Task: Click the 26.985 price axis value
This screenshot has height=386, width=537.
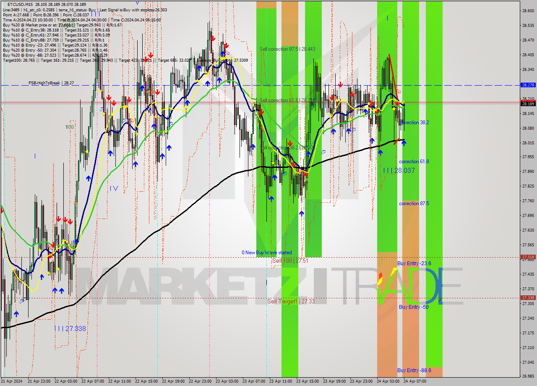Action: tap(528, 376)
